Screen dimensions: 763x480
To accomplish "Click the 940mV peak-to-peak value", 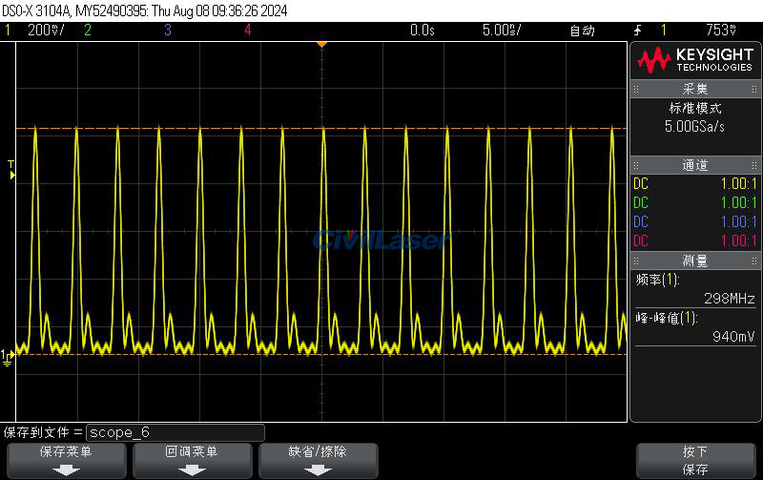I will [733, 337].
